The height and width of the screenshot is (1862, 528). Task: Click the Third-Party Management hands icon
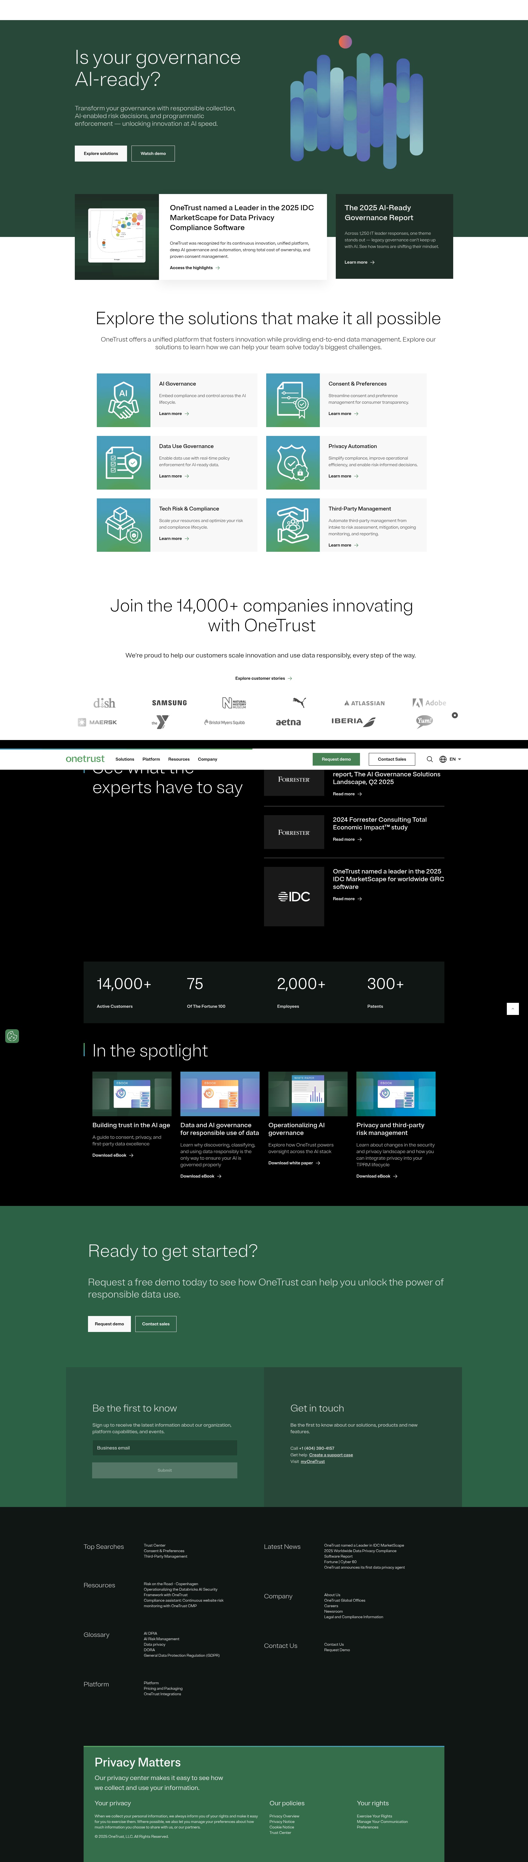coord(293,525)
